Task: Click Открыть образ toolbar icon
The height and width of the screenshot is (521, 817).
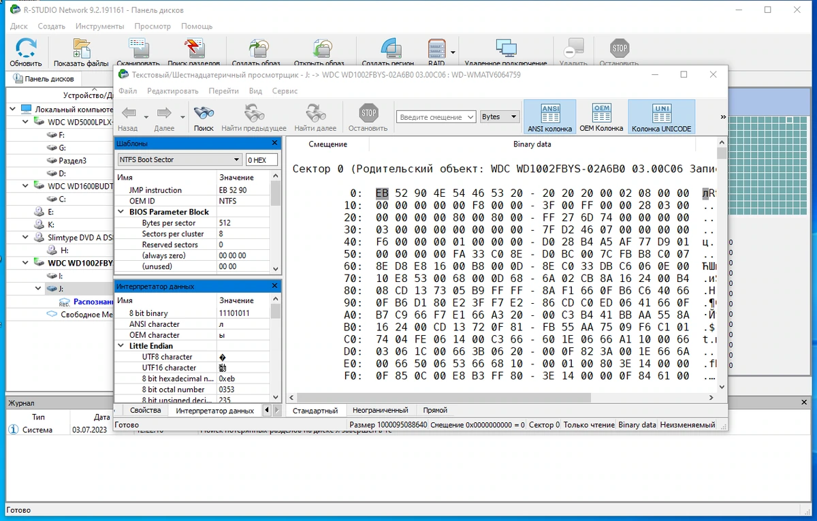Action: [322, 48]
